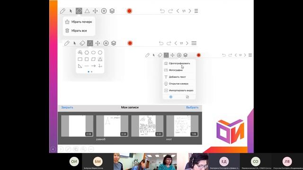Click highlighted shapes tool above the shapes palette
The height and width of the screenshot is (170, 303).
click(x=90, y=43)
